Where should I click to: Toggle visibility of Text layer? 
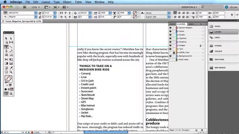(170, 49)
